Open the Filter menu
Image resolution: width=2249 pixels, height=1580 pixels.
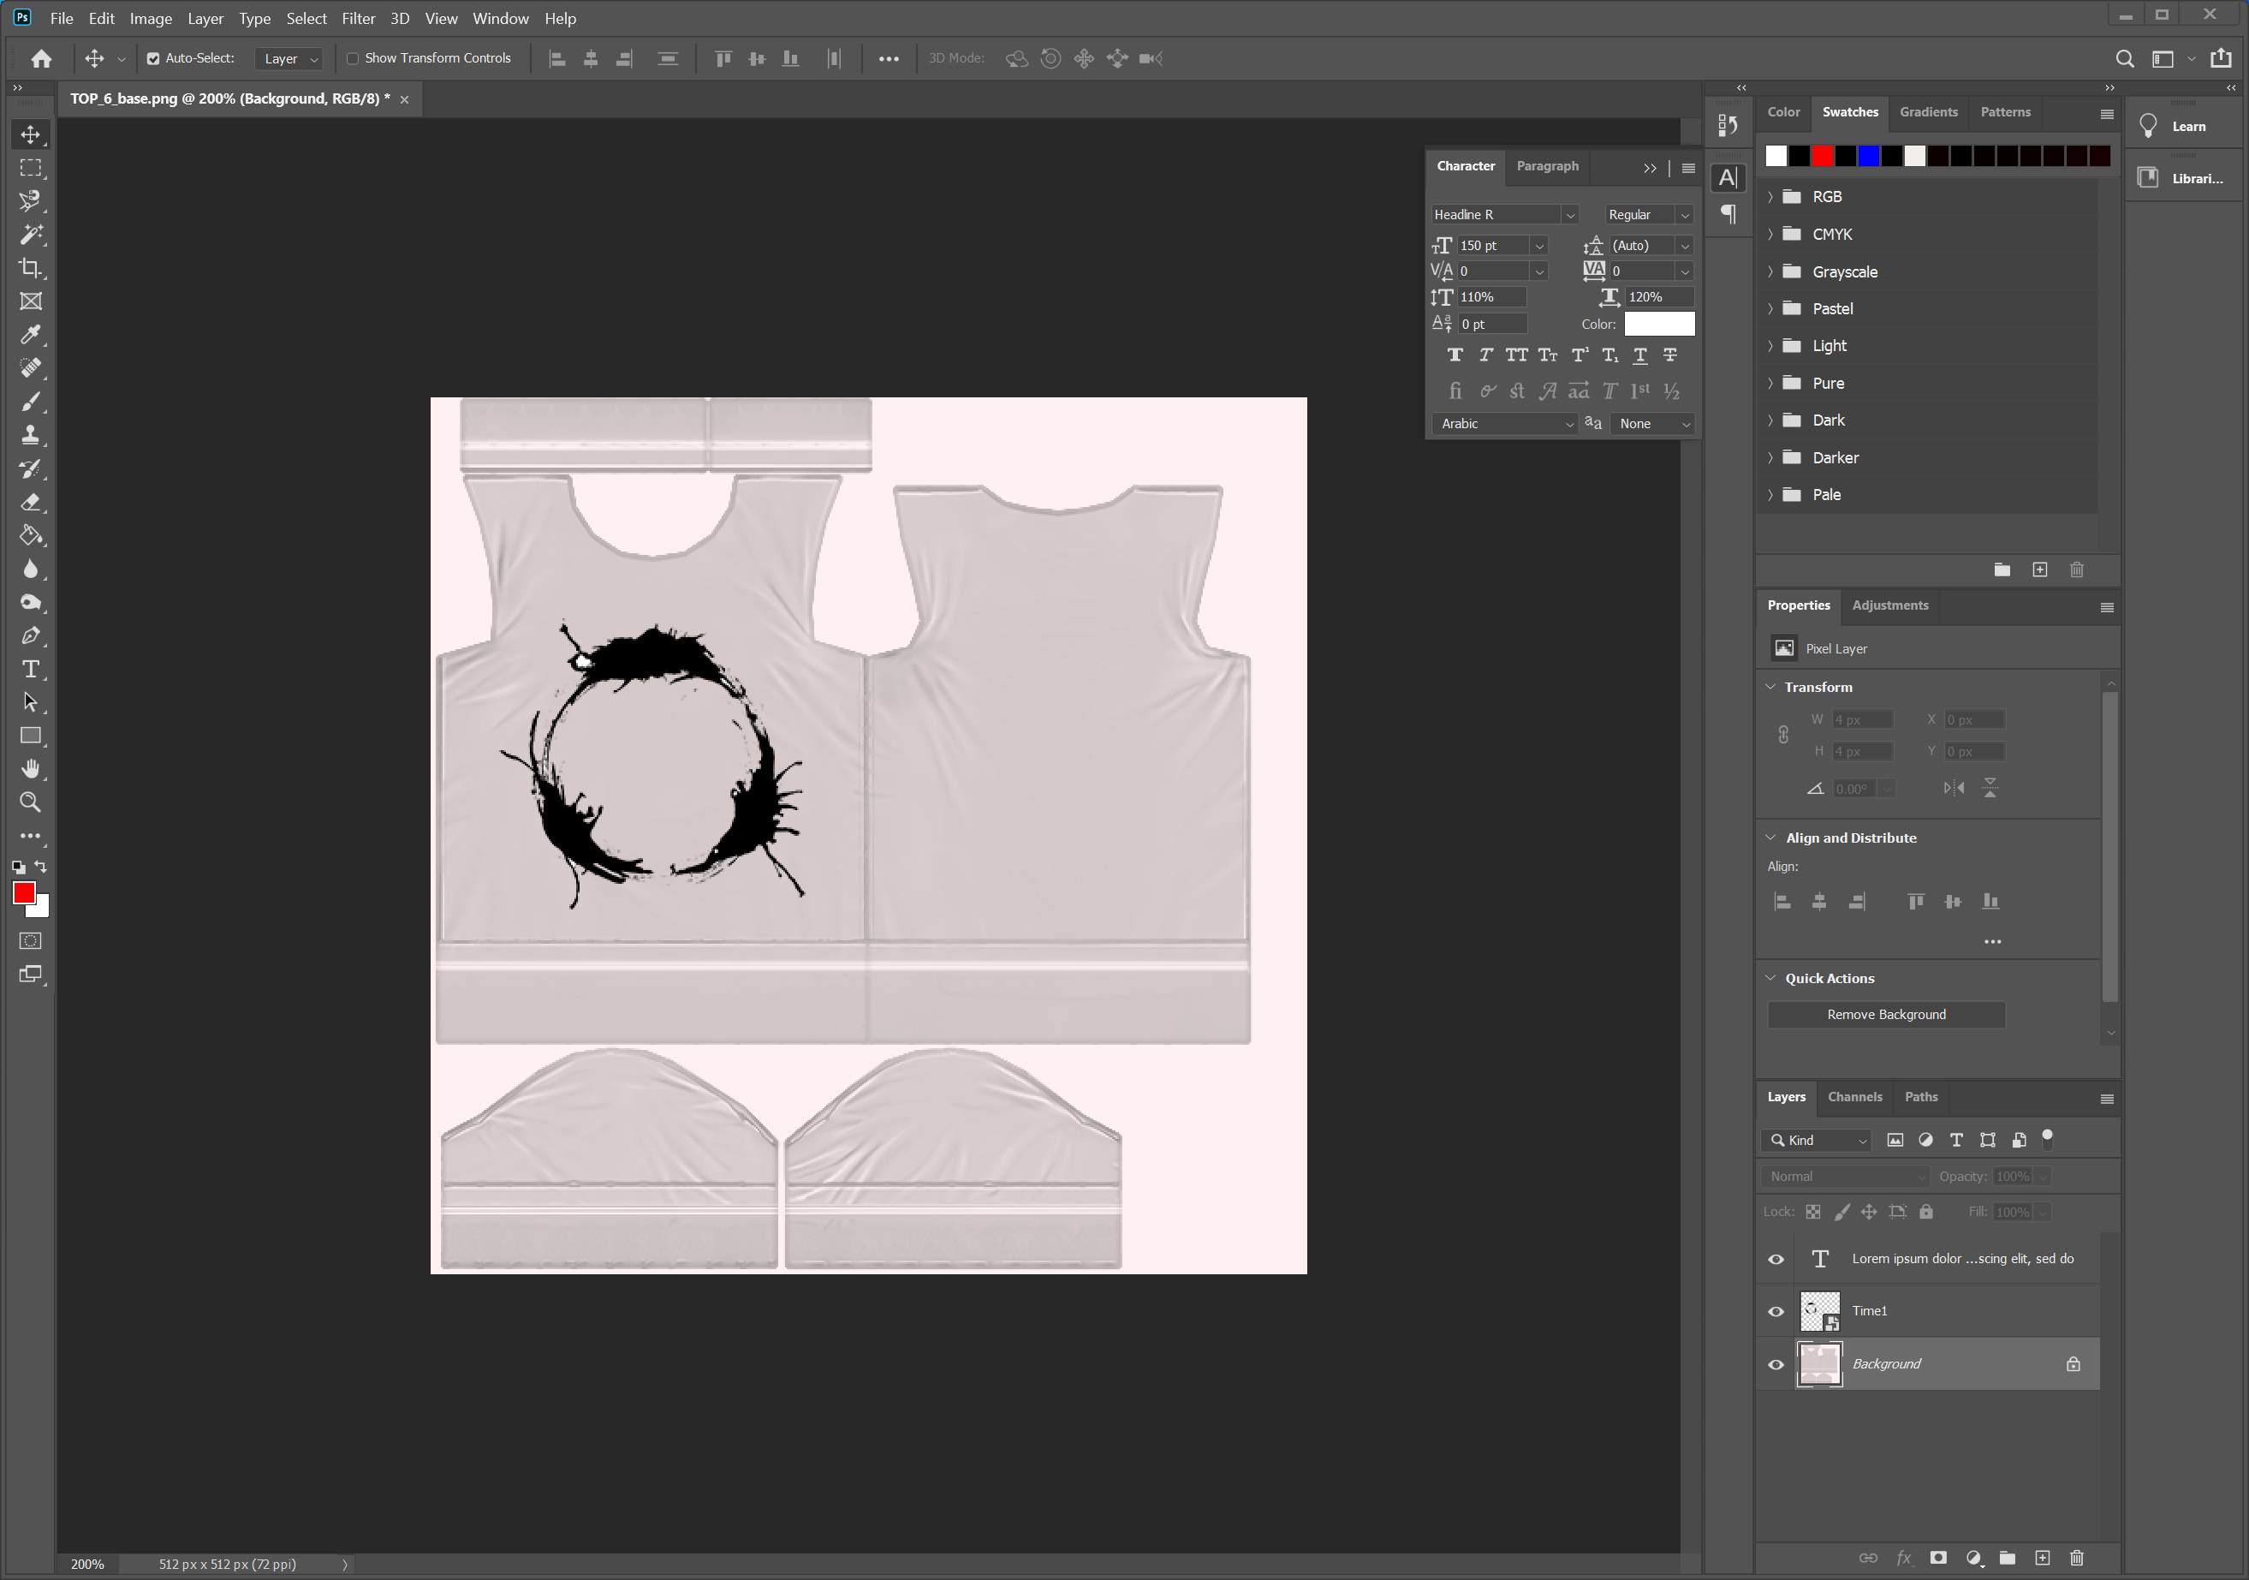(358, 19)
